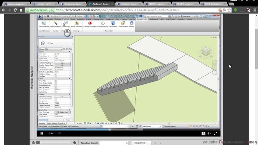
Task: Click the timeline zoom slider handle
Action: pyautogui.click(x=38, y=143)
